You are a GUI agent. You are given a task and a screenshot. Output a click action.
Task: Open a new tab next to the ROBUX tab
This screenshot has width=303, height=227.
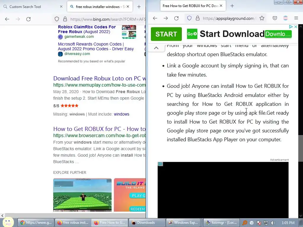(232, 6)
